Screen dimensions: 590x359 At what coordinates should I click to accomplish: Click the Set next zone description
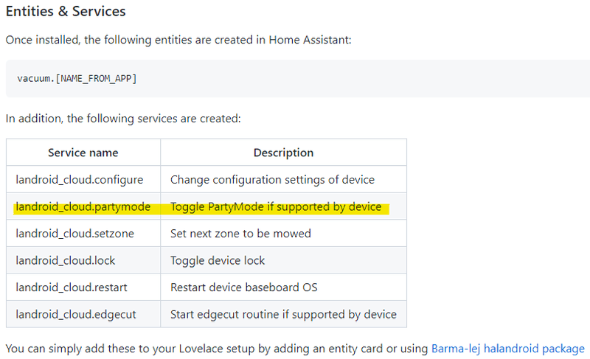click(x=240, y=234)
